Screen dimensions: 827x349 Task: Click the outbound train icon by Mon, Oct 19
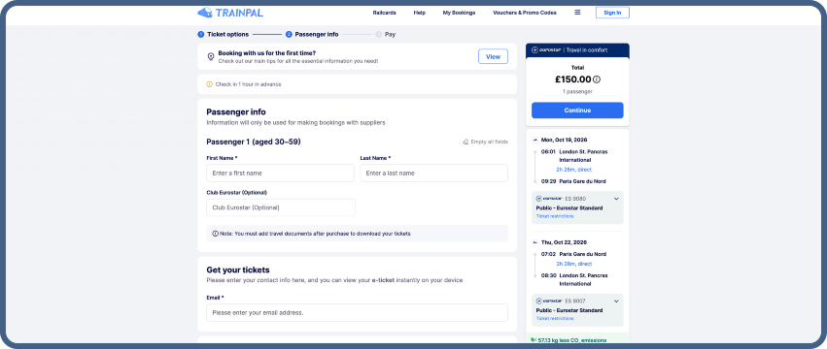click(535, 140)
